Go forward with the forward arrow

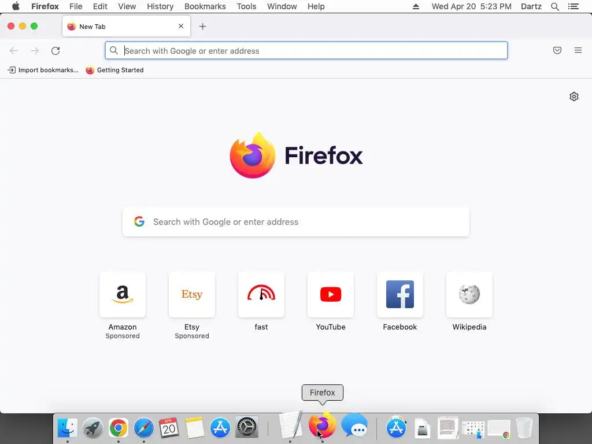(x=35, y=51)
